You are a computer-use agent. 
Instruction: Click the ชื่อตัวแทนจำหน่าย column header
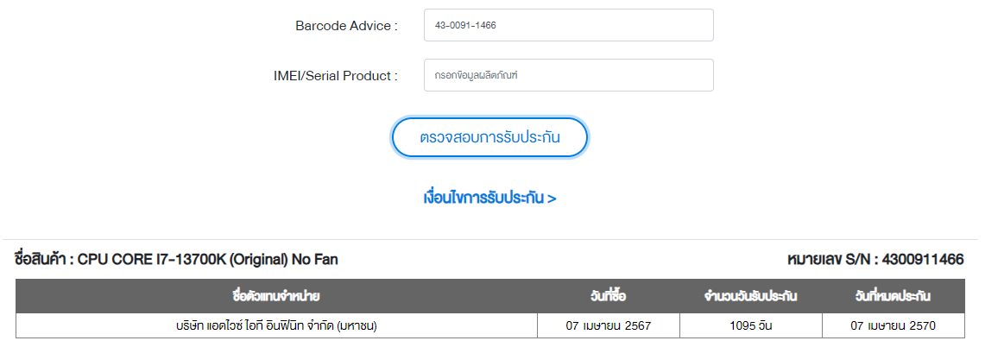pos(276,297)
